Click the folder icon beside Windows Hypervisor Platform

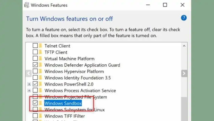41,71
